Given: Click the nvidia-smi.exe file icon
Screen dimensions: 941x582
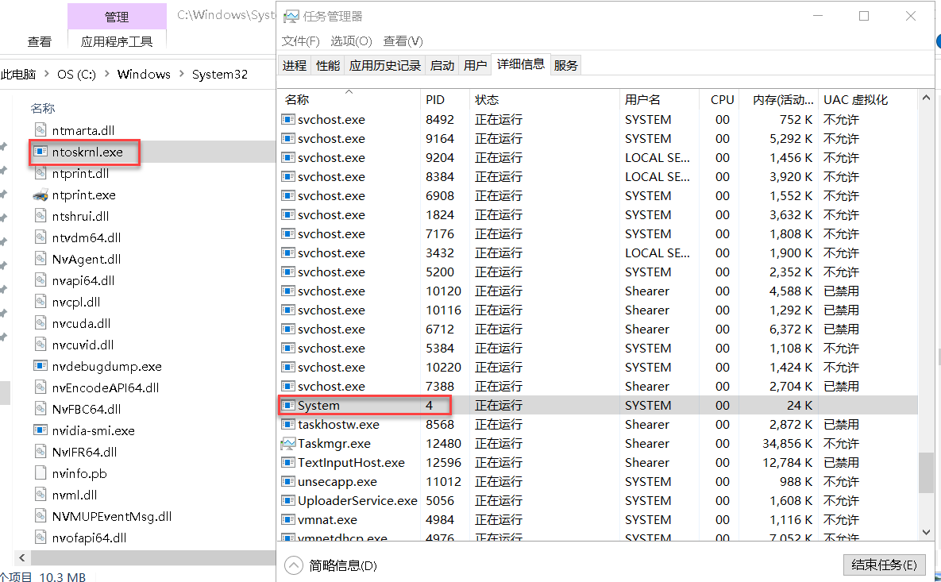Looking at the screenshot, I should tap(40, 430).
